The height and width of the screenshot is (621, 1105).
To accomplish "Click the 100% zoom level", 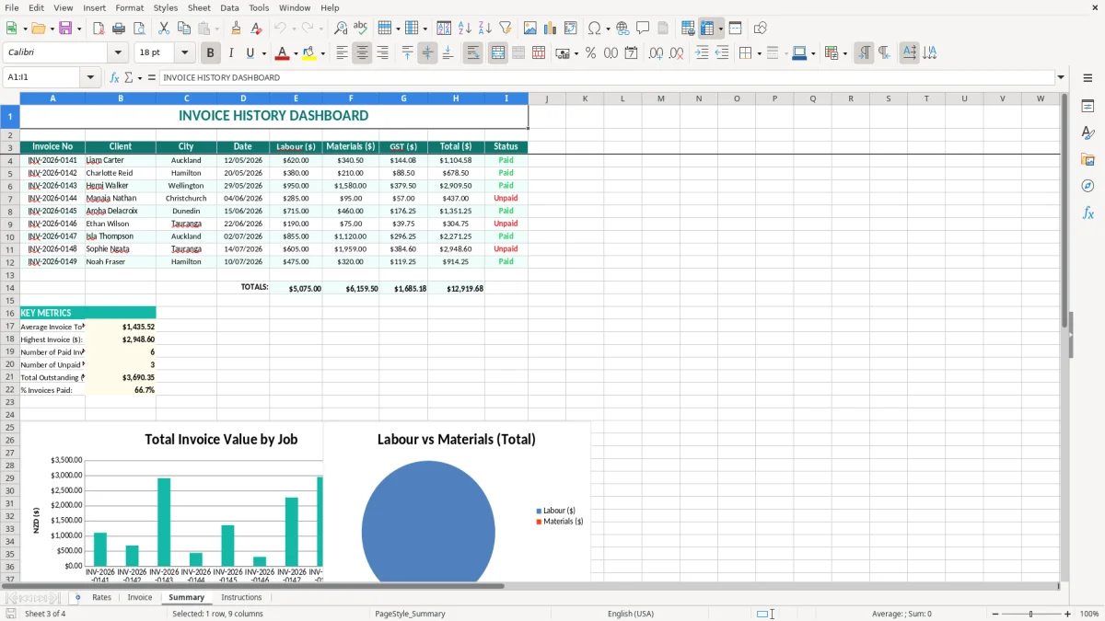I will 1089,614.
